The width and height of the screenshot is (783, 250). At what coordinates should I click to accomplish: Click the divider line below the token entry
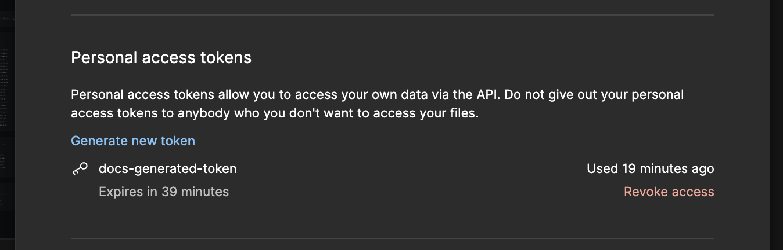pos(393,238)
